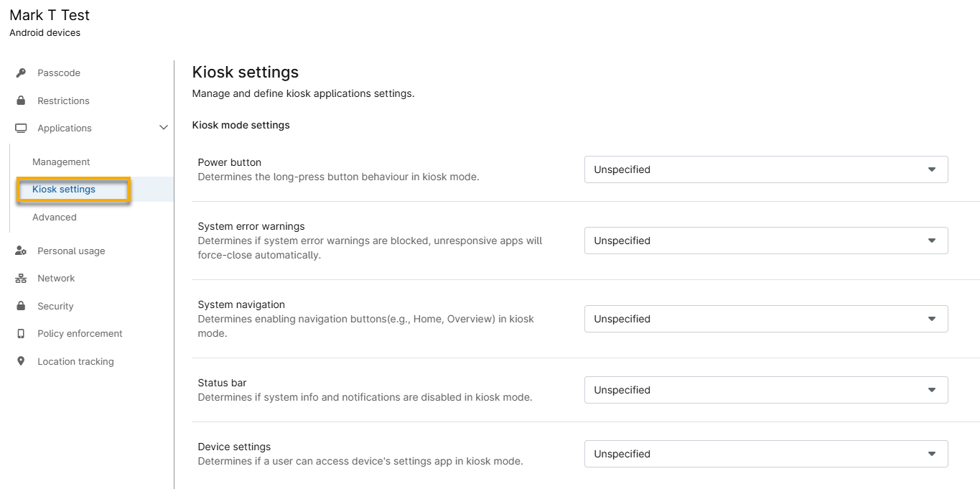Open the Personal usage section
The width and height of the screenshot is (980, 489).
[71, 251]
